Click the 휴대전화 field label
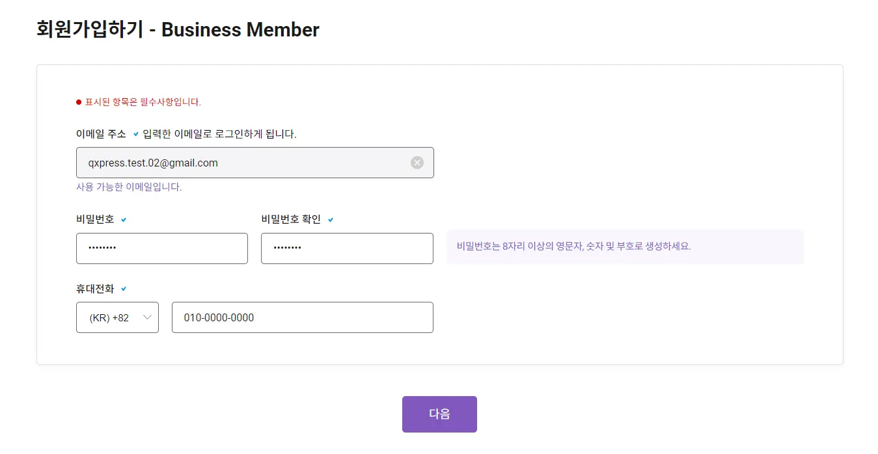Screen dimensions: 878x454 [95, 288]
